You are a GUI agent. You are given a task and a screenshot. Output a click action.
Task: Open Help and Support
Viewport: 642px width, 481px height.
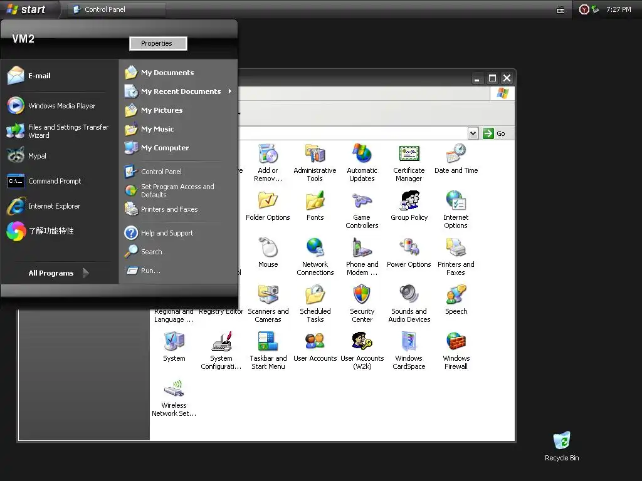click(177, 233)
